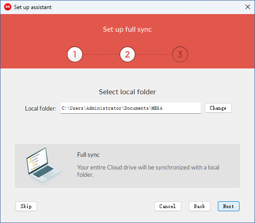Image resolution: width=255 pixels, height=223 pixels.
Task: Go Back to the previous step
Action: 199,206
